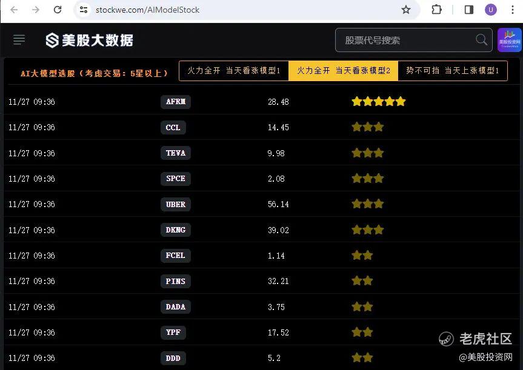Open the DKNG ticker badge
The height and width of the screenshot is (370, 523).
pyautogui.click(x=176, y=230)
